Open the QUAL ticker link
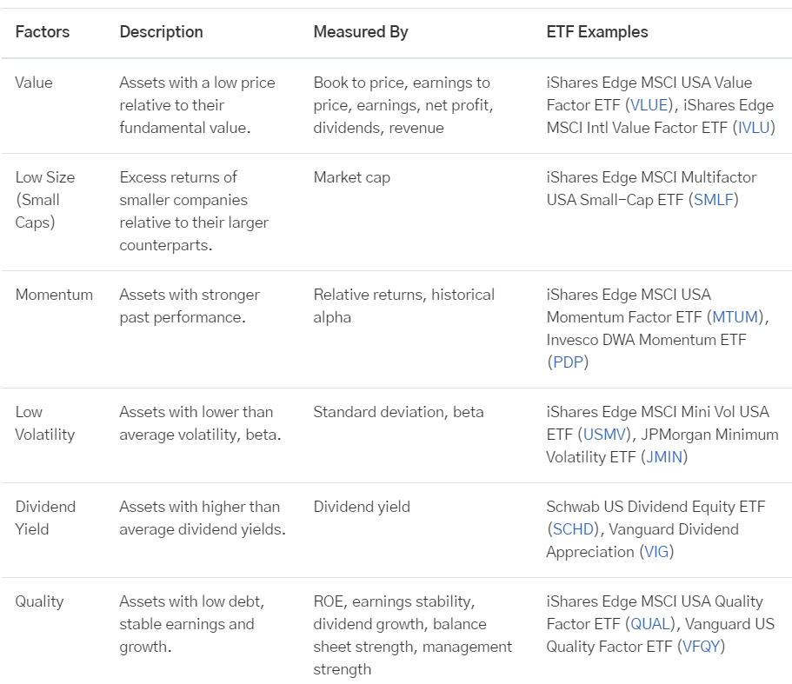This screenshot has width=792, height=684. click(650, 624)
